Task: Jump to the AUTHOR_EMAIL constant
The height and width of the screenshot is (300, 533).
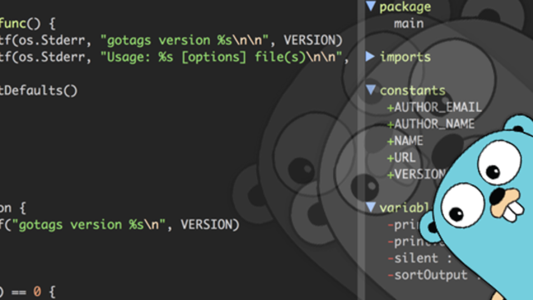Action: (438, 107)
